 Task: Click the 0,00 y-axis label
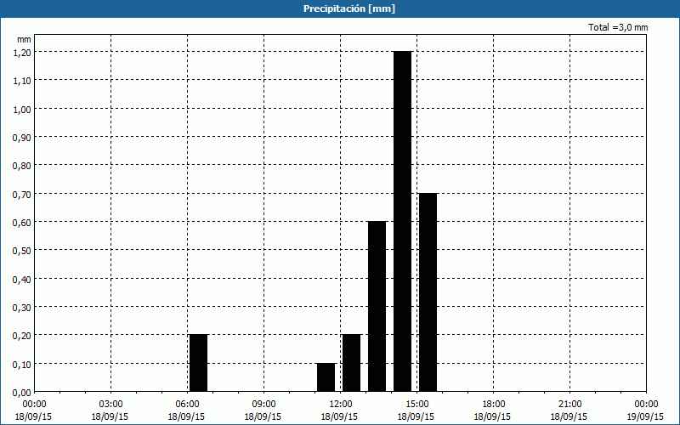[22, 393]
